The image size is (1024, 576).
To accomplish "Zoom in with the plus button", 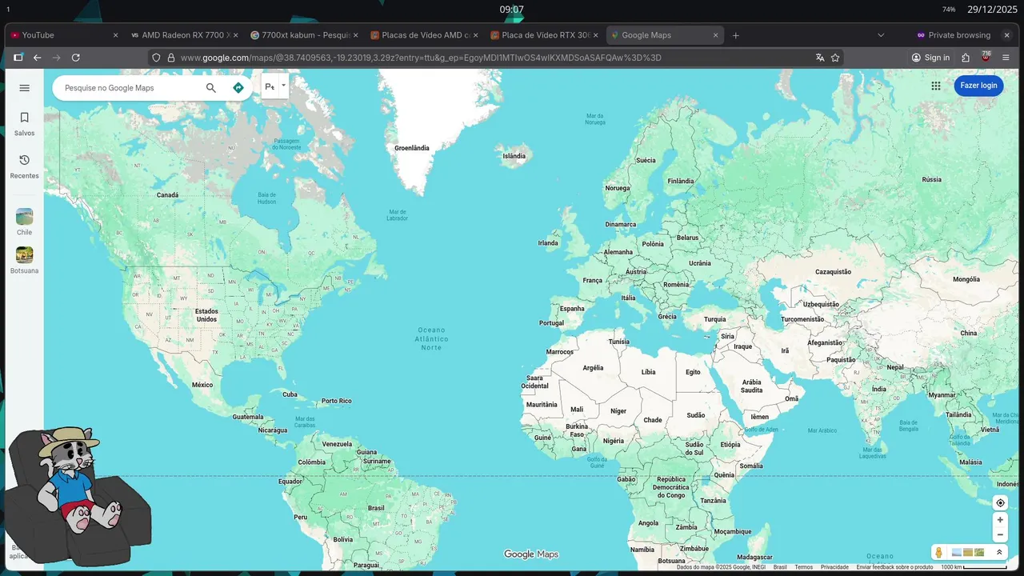I will coord(1000,520).
